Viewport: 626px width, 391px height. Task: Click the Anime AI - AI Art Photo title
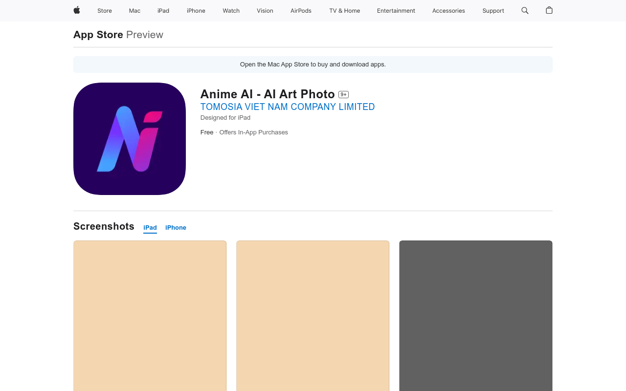point(268,94)
